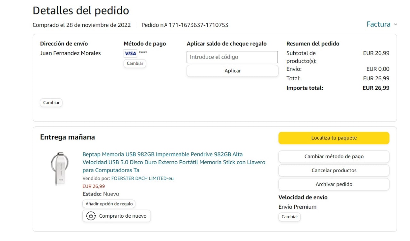Click the order number 171-1673637-1710753

(x=198, y=25)
